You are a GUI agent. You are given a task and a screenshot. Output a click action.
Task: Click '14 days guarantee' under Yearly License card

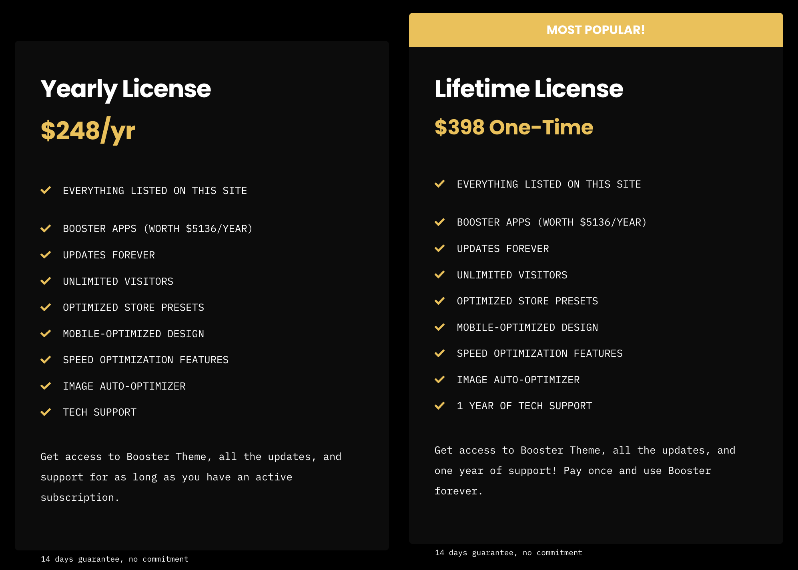(114, 559)
